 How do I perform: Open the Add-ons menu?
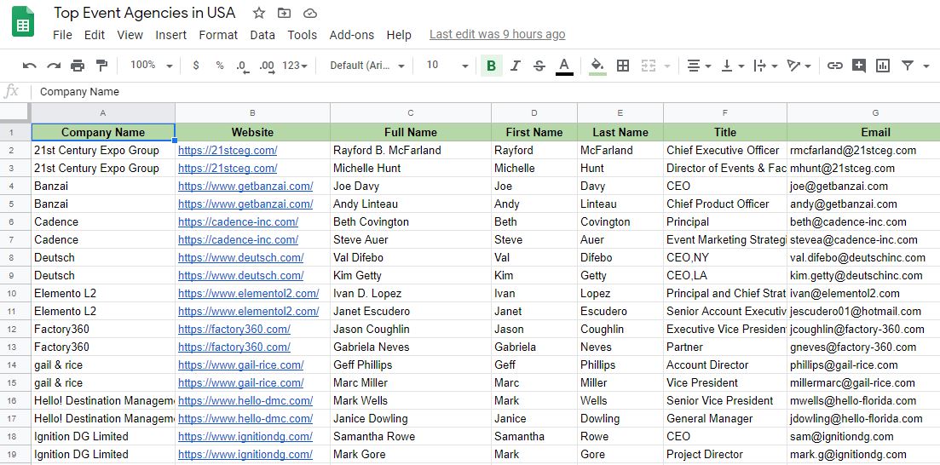tap(351, 35)
